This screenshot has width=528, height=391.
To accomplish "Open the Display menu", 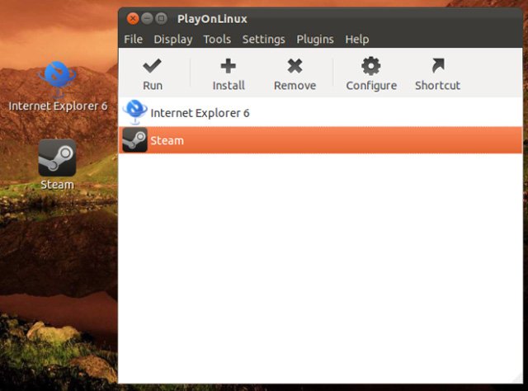I will pos(173,40).
